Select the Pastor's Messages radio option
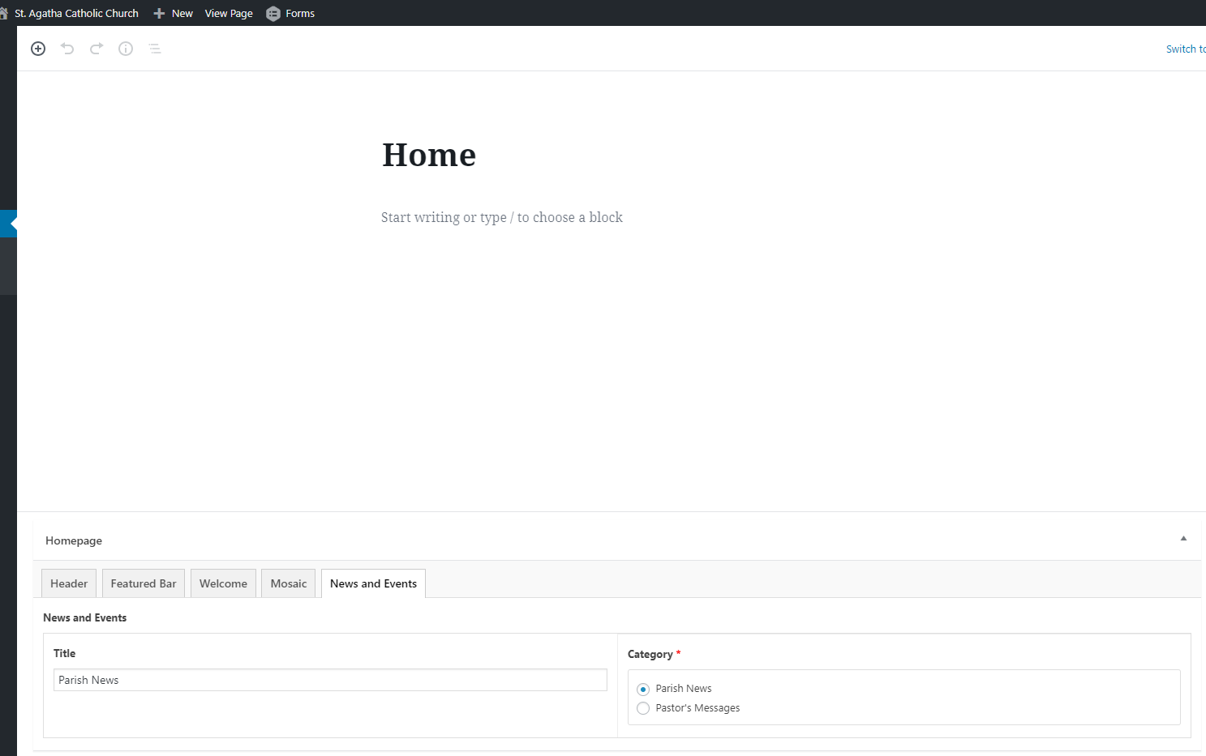Image resolution: width=1206 pixels, height=756 pixels. pyautogui.click(x=643, y=708)
